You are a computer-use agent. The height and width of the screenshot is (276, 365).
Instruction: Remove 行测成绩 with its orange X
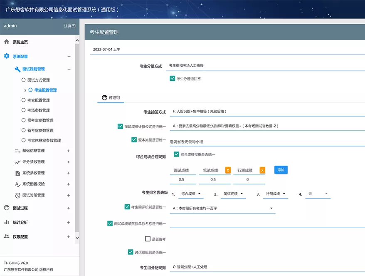(x=262, y=170)
